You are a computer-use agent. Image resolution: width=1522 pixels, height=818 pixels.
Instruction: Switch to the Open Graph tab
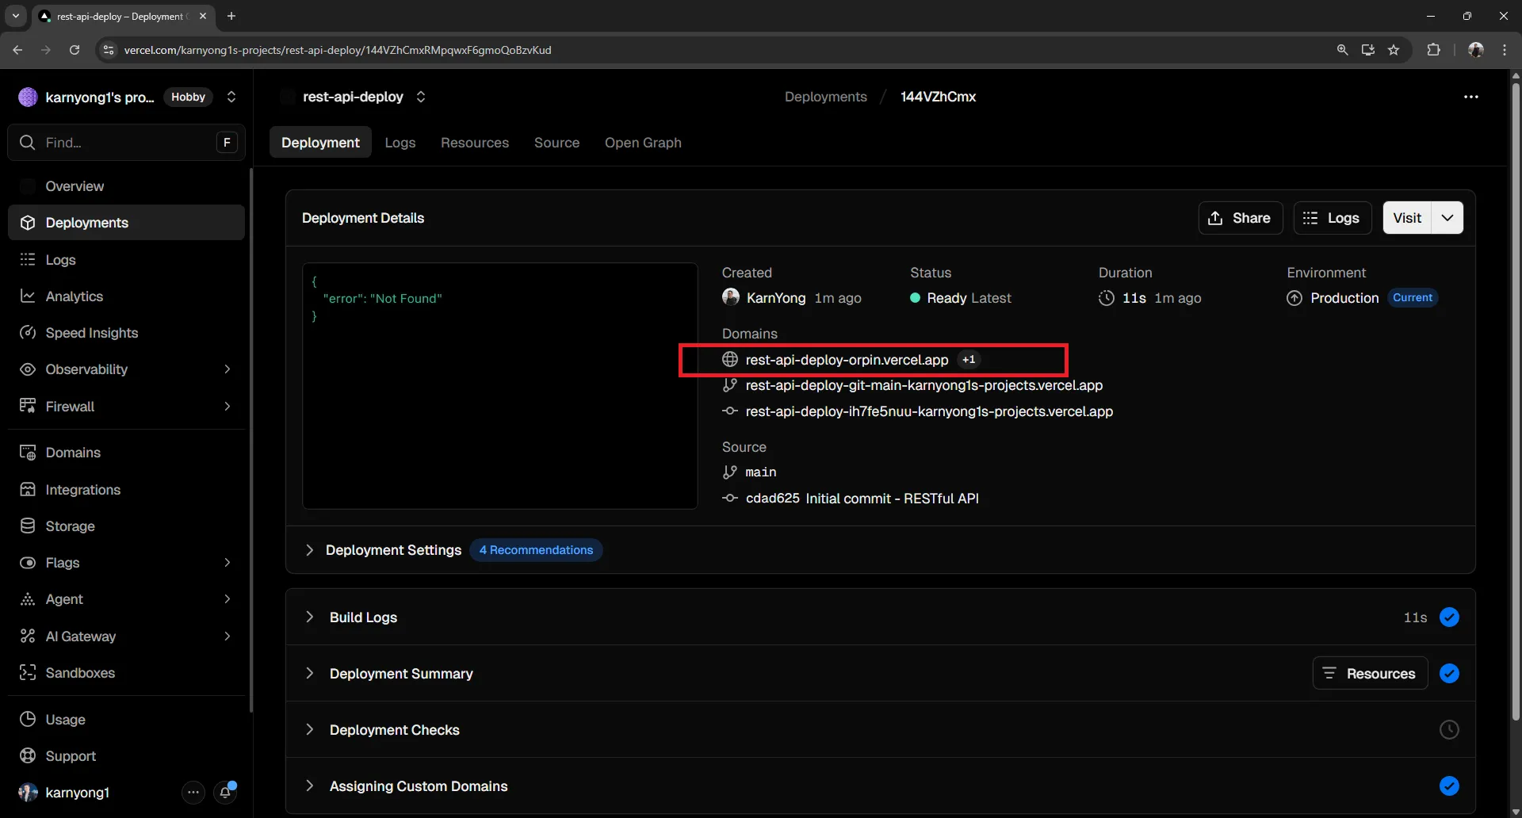(643, 143)
